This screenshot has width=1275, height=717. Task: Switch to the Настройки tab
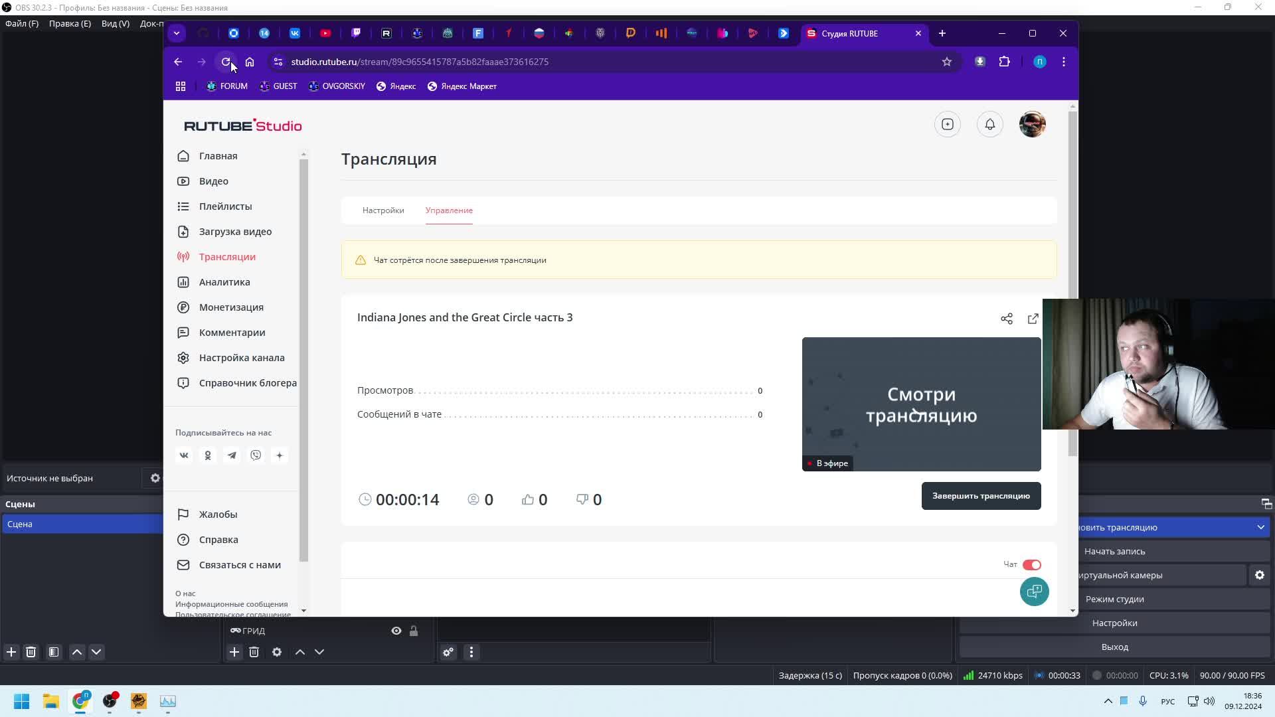pyautogui.click(x=383, y=210)
